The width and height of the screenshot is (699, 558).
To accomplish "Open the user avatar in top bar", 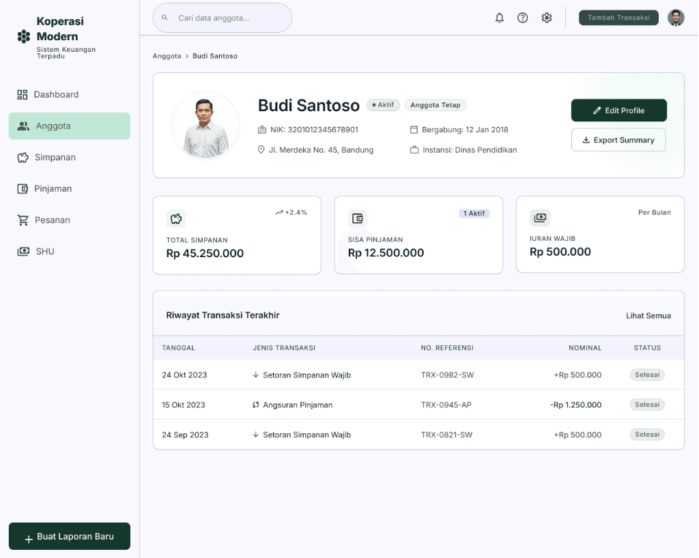I will pos(676,18).
